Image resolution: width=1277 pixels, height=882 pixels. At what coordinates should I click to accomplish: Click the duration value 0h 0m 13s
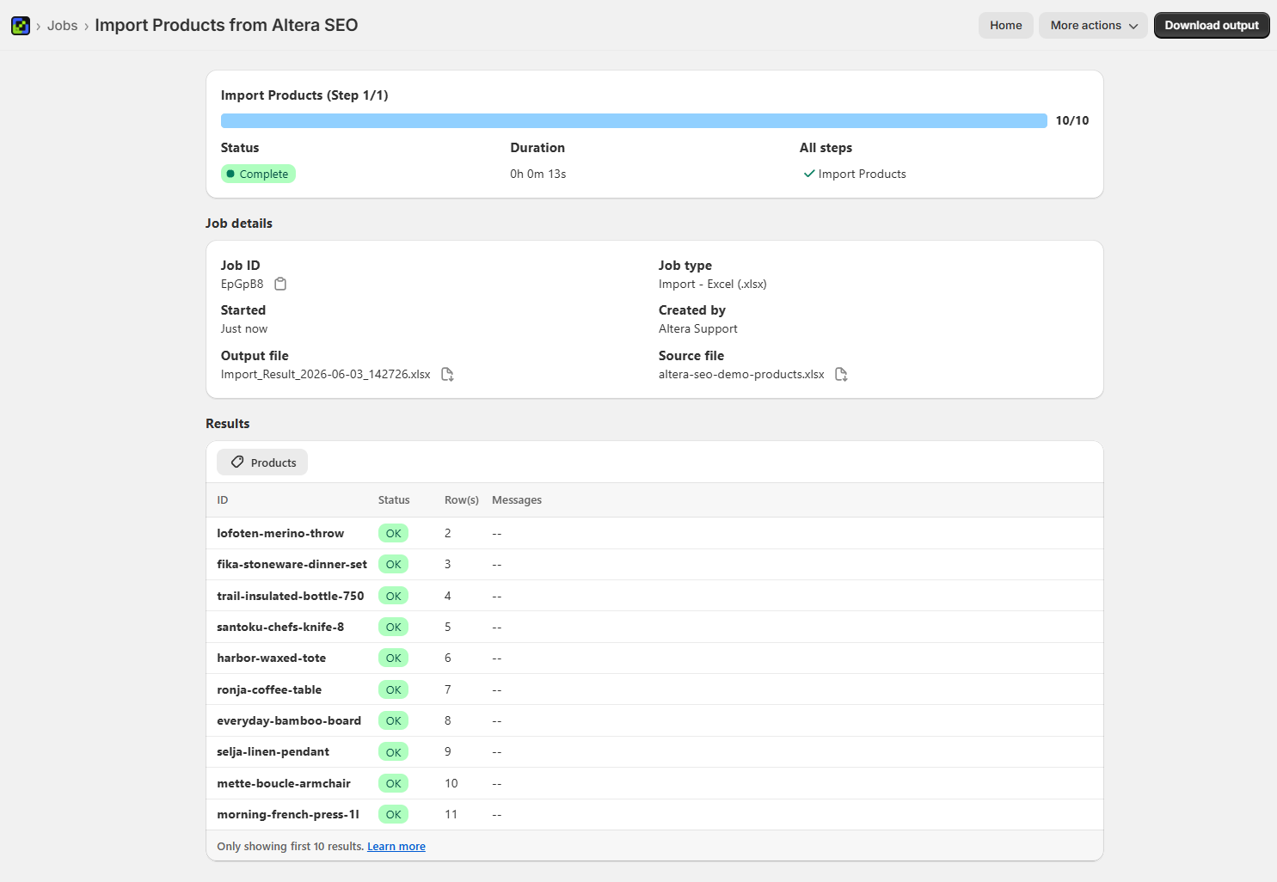click(538, 174)
